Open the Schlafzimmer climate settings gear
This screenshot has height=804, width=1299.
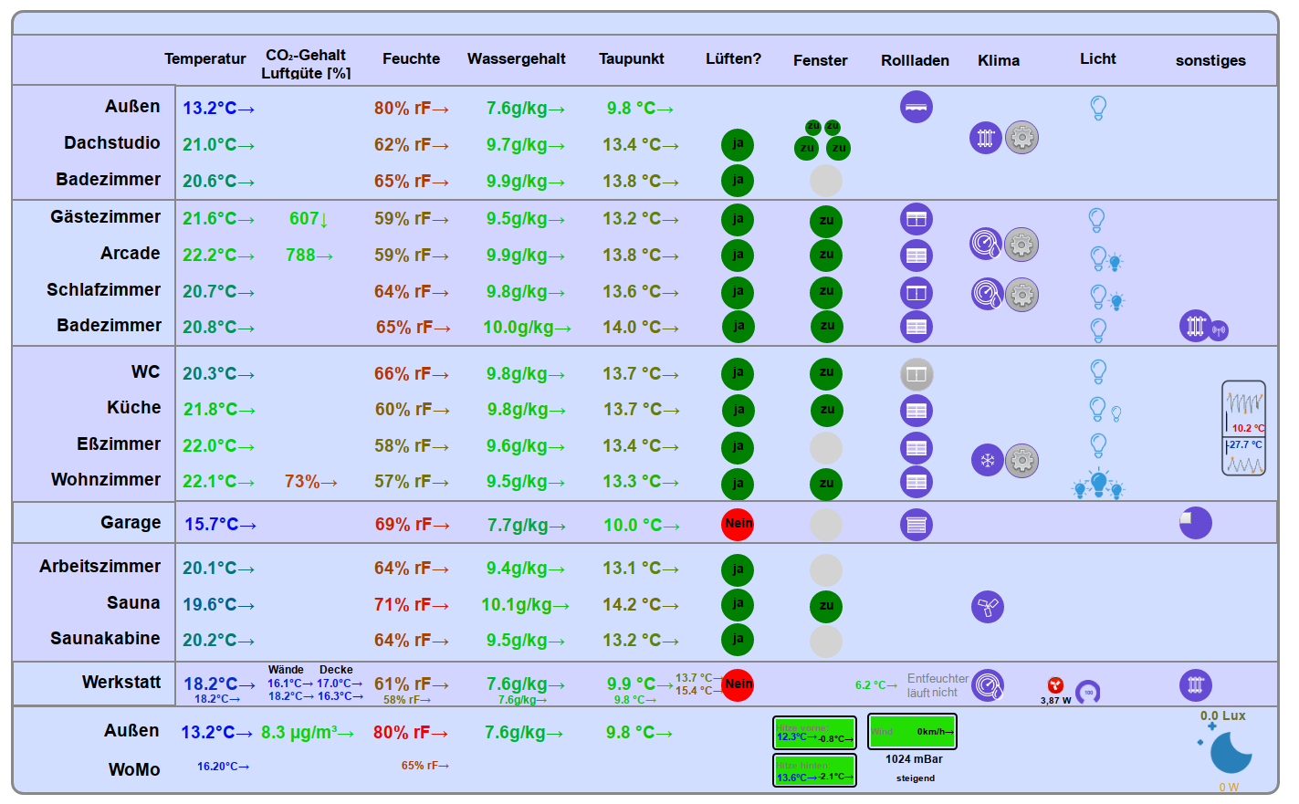tap(1021, 295)
